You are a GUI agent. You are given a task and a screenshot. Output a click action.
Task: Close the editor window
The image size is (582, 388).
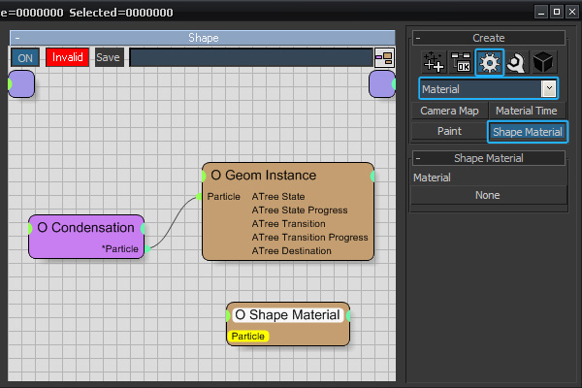(572, 12)
